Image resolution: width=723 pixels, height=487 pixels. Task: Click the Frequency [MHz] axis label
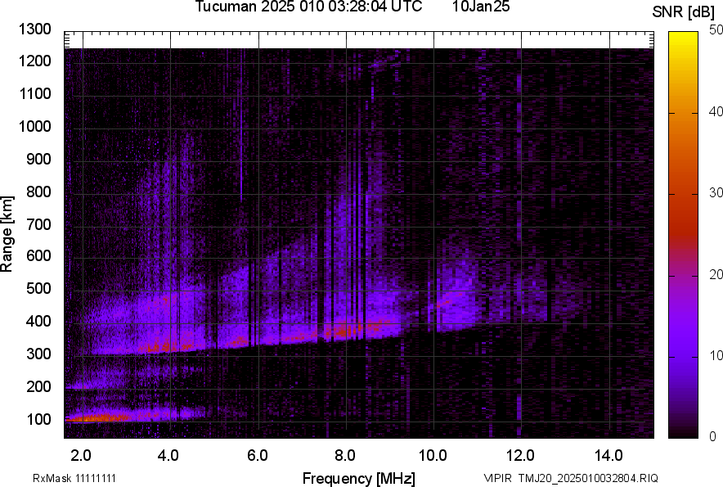(x=358, y=478)
